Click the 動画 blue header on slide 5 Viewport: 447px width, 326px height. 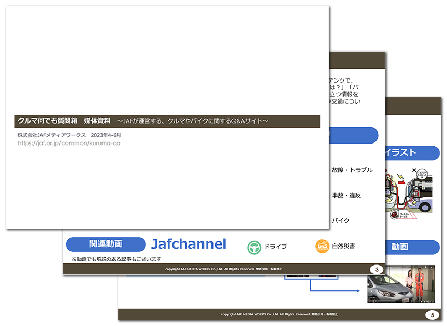[412, 247]
